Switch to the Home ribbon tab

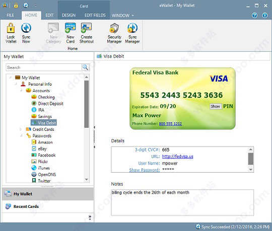(31, 15)
